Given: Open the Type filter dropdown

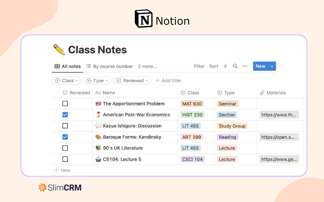Looking at the screenshot, I should coord(97,80).
